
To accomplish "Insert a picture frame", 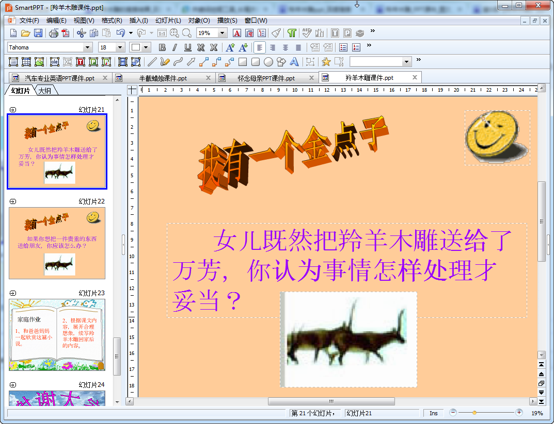I will point(39,62).
